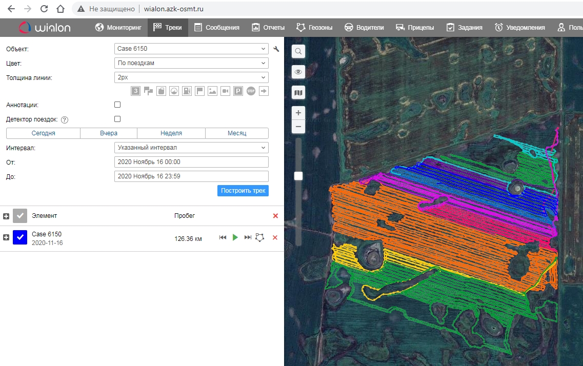The width and height of the screenshot is (583, 366).
Task: Open the map search tool
Action: pos(298,51)
